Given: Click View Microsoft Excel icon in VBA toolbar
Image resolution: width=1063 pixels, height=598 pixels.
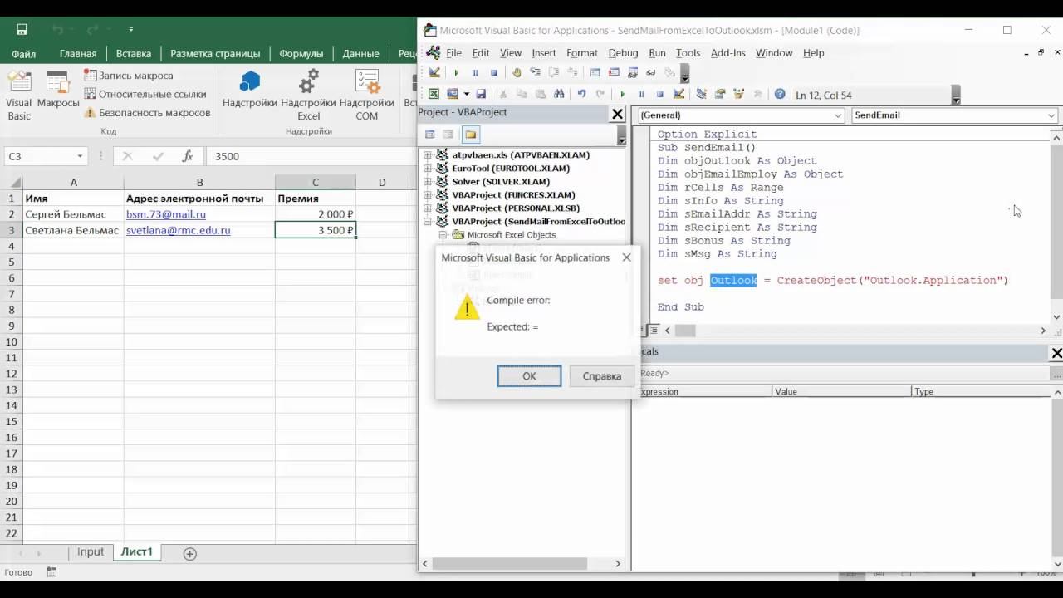Looking at the screenshot, I should point(434,94).
